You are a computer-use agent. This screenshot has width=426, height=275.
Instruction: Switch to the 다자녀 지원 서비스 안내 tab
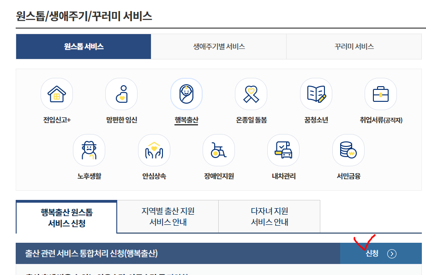point(270,216)
